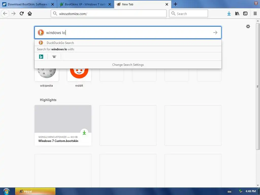Click the DuckDuckGo logo in search field
This screenshot has height=195, width=260.
pyautogui.click(x=41, y=32)
